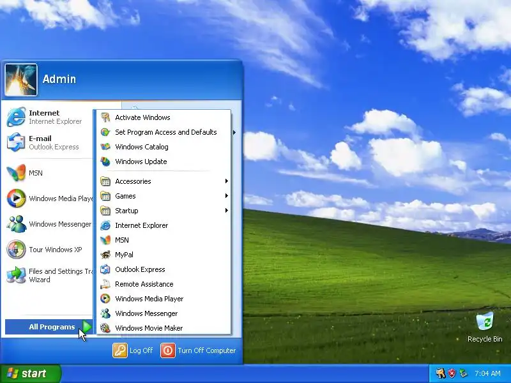The image size is (511, 383).
Task: Click the Turn Off Computer button
Action: click(x=198, y=350)
